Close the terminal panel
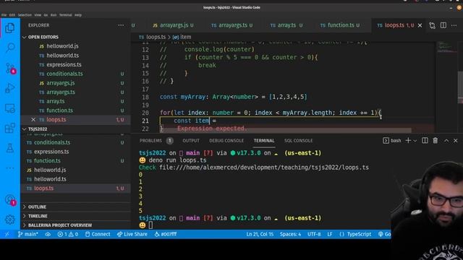Image resolution: width=463 pixels, height=260 pixels. point(456,141)
